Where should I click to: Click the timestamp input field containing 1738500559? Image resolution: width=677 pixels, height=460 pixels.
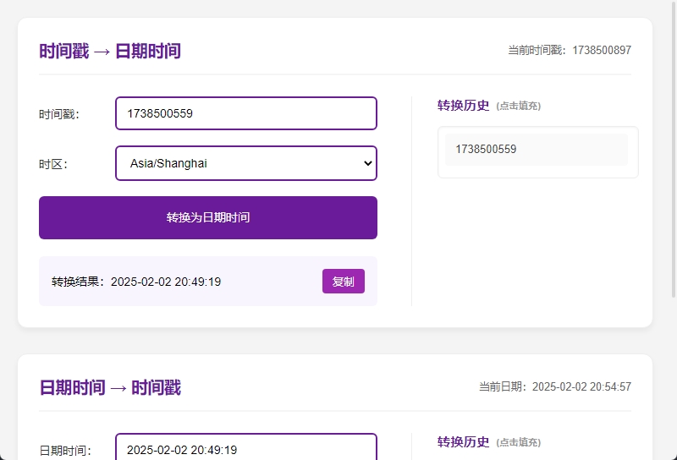[246, 113]
